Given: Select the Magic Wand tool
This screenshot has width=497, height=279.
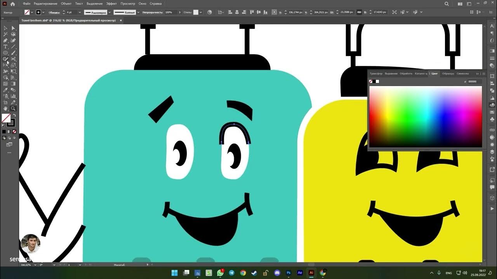Looking at the screenshot, I should pyautogui.click(x=5, y=34).
